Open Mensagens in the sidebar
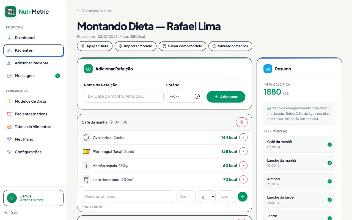This screenshot has height=220, width=352. click(33, 76)
